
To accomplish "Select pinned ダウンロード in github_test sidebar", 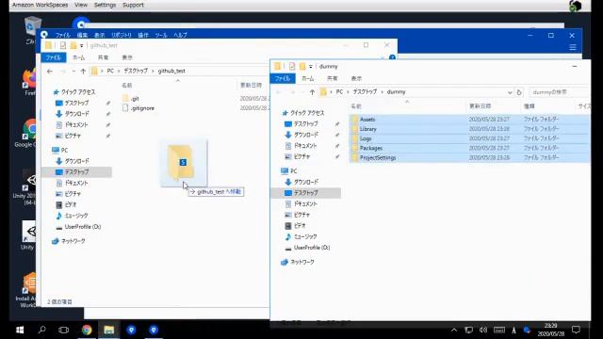I will click(x=77, y=114).
